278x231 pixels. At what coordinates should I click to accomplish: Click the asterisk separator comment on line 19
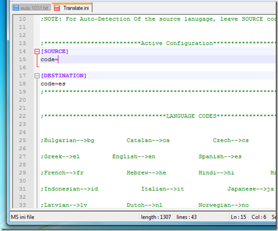click(x=158, y=92)
